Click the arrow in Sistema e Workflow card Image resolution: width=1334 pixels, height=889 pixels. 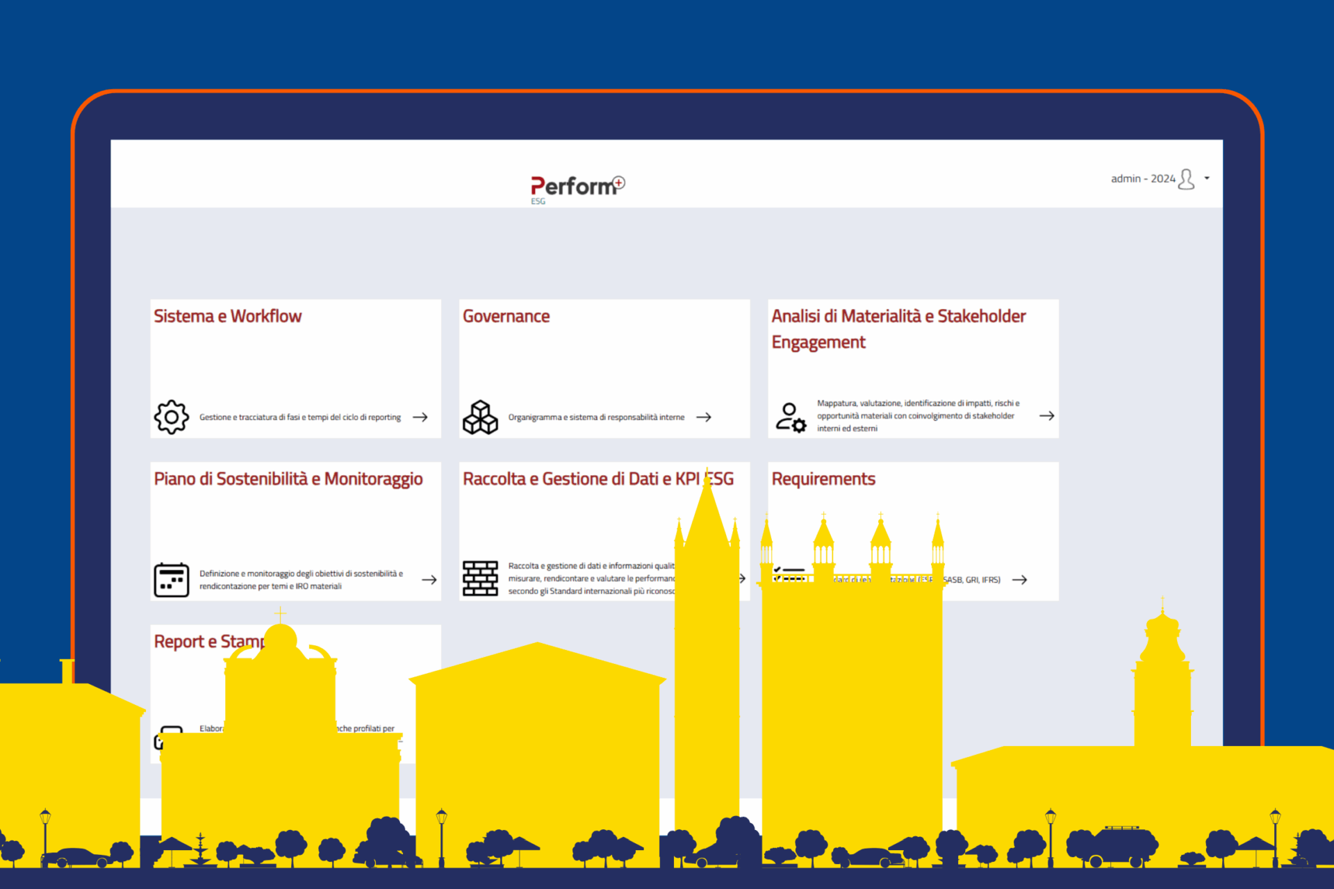coord(420,417)
